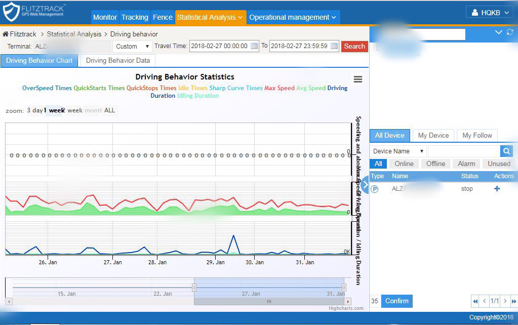Go to the first page of the device list

(475, 301)
